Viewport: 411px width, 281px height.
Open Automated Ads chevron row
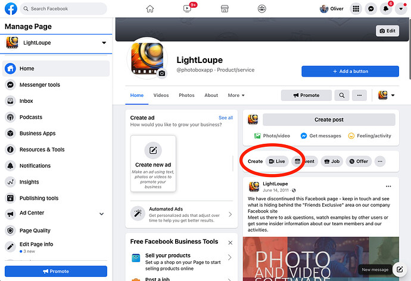182,214
